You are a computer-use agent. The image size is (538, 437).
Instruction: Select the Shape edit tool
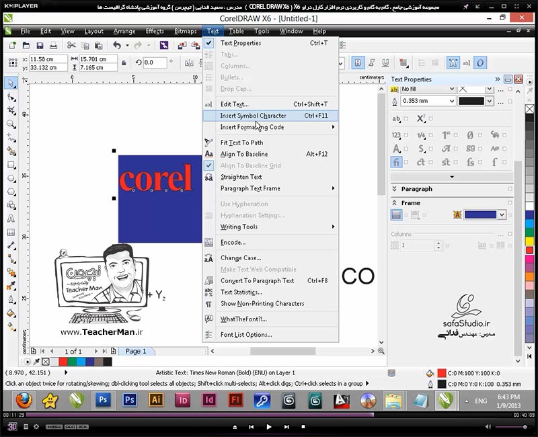point(11,97)
